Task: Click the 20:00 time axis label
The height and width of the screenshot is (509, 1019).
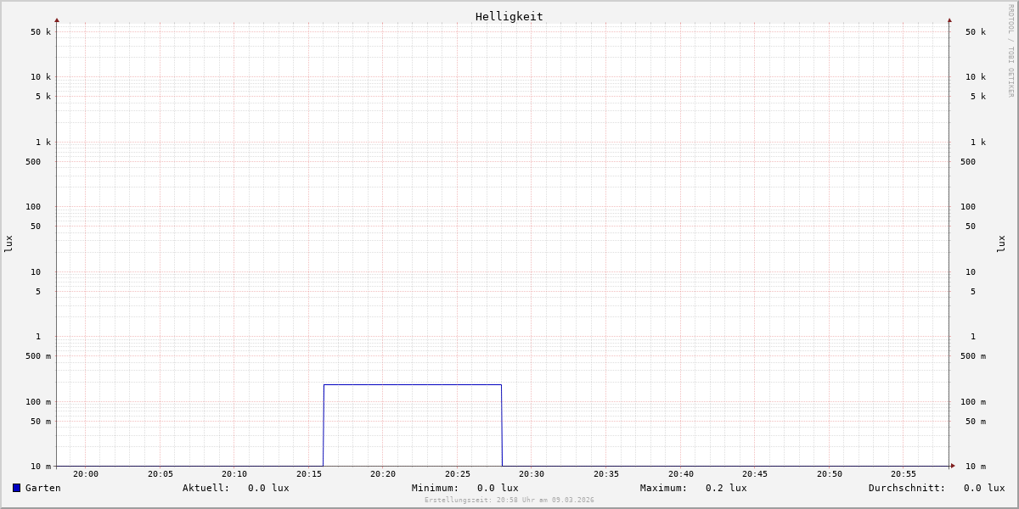Action: point(86,474)
